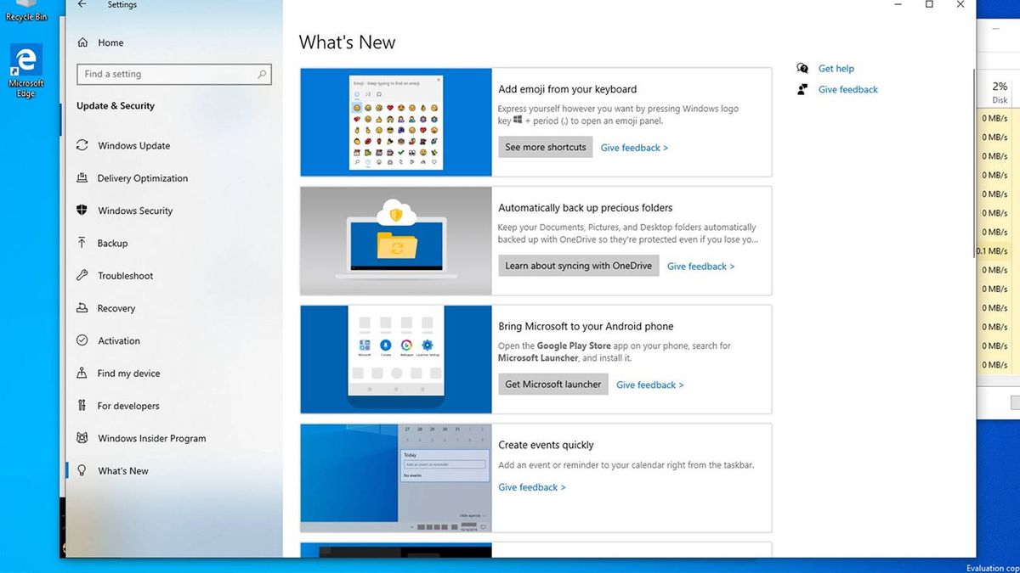Click the Backup arrow icon
The image size is (1020, 573).
[82, 243]
